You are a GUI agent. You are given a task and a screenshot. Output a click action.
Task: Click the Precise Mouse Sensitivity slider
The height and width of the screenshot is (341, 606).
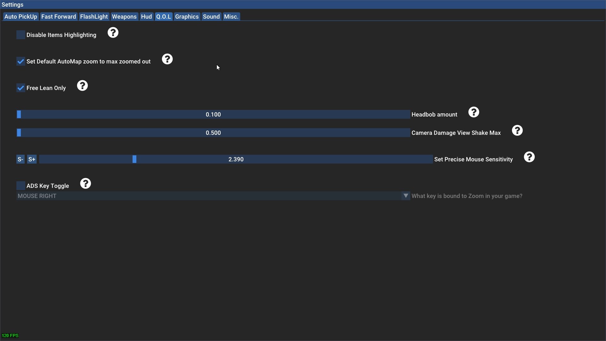click(236, 159)
